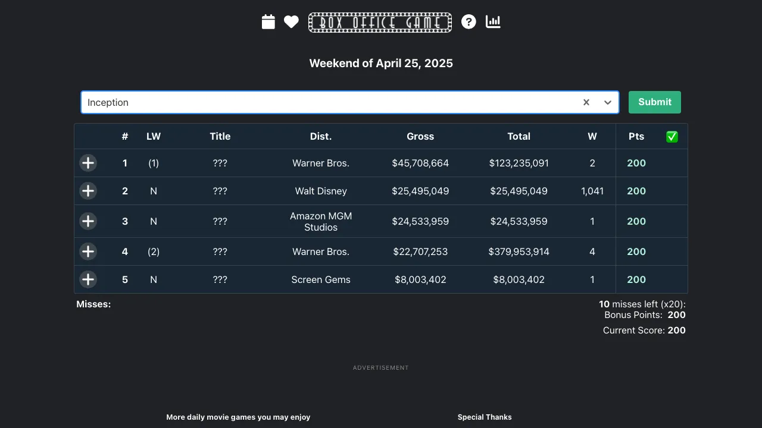The height and width of the screenshot is (428, 762).
Task: Click gross value $24,533,959 in Gross column
Action: tap(420, 221)
